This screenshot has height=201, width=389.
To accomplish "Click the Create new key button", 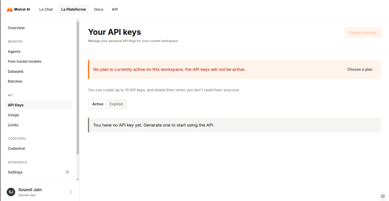I will pyautogui.click(x=363, y=32).
